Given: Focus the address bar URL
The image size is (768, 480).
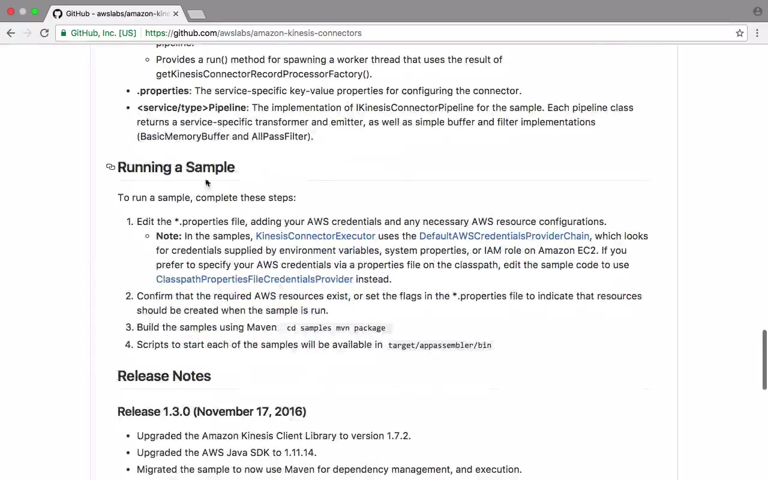Looking at the screenshot, I should [253, 33].
